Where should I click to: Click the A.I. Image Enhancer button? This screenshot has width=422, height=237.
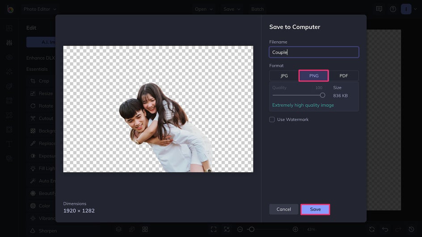(41, 42)
